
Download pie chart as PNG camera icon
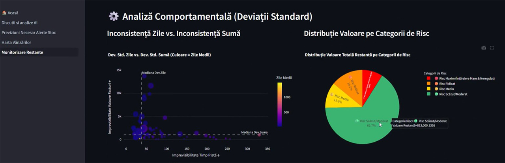pyautogui.click(x=484, y=48)
